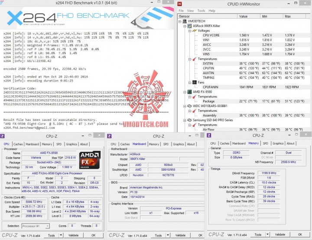The width and height of the screenshot is (312, 240).
Task: Switch to Caches tab in left CPU-Z
Action: [x=18, y=144]
